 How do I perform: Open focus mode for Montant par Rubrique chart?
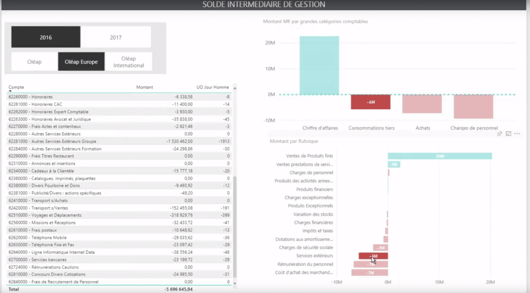[x=509, y=134]
